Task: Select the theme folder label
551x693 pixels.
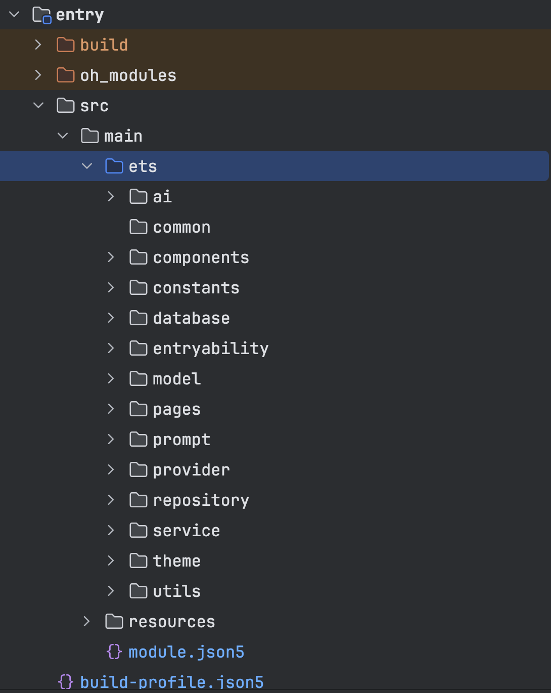Action: point(177,561)
